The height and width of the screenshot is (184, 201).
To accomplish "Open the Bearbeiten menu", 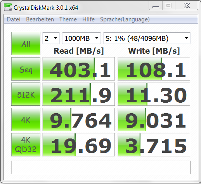I will tap(40, 19).
